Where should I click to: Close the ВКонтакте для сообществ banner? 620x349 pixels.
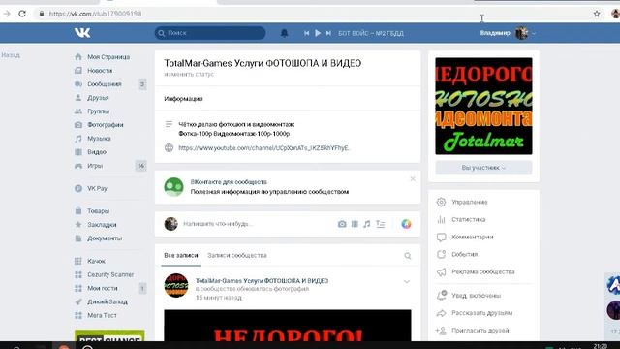coord(413,179)
